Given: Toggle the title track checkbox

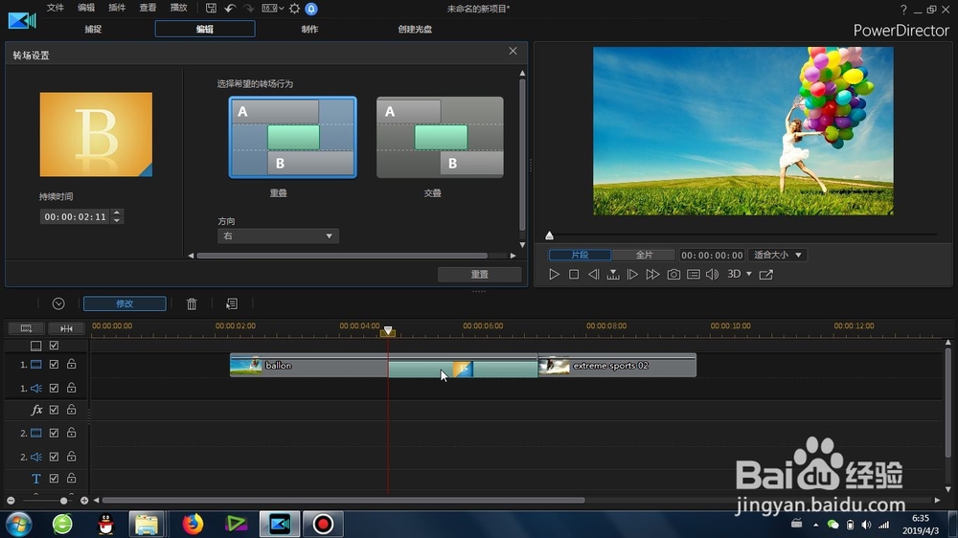Looking at the screenshot, I should [x=54, y=479].
